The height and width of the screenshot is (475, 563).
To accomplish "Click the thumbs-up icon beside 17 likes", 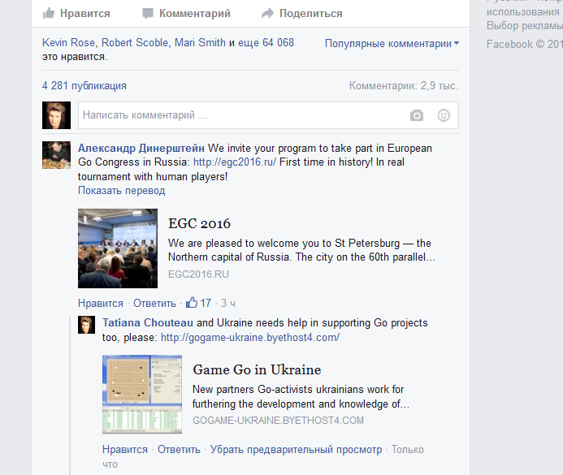I will tap(192, 303).
